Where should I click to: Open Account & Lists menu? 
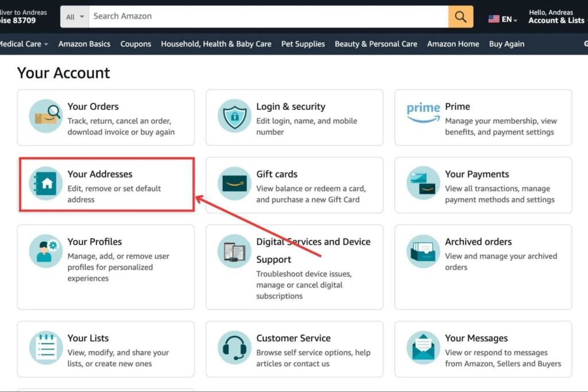[556, 17]
